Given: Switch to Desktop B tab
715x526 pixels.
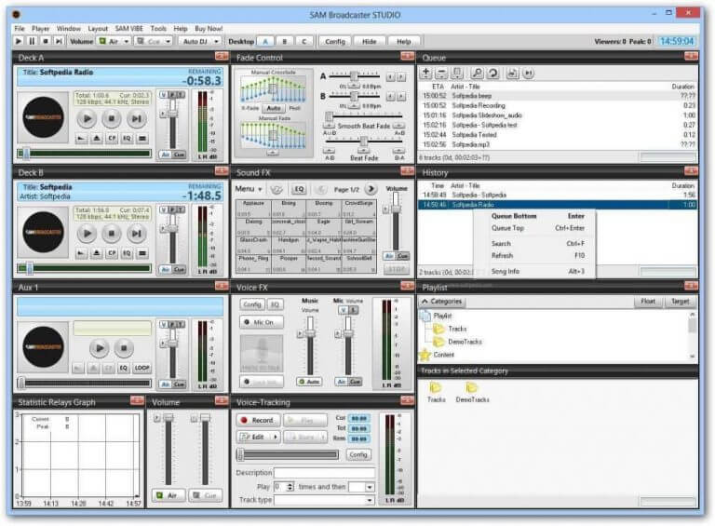Looking at the screenshot, I should (x=285, y=42).
